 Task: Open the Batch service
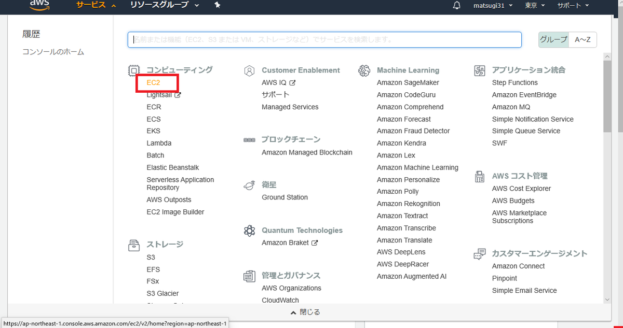coord(155,155)
